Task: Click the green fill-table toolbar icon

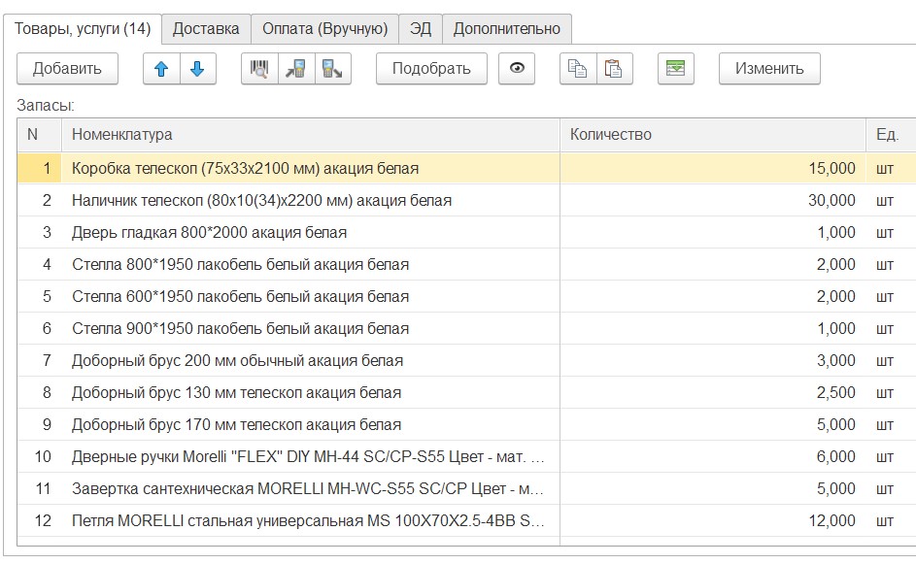Action: click(675, 69)
